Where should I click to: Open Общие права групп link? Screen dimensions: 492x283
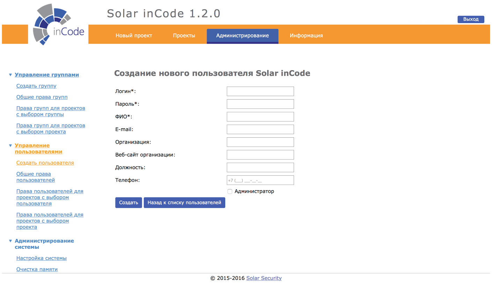(42, 97)
